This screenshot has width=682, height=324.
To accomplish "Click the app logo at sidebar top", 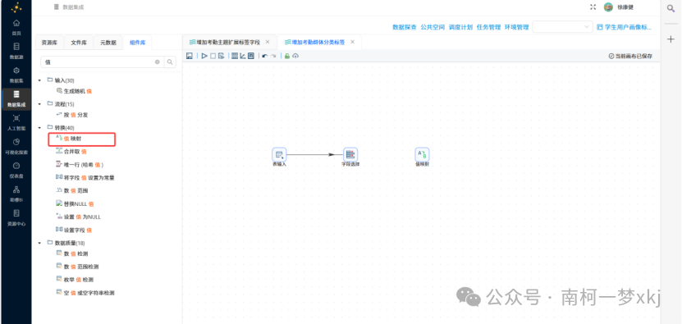I will coord(16,7).
